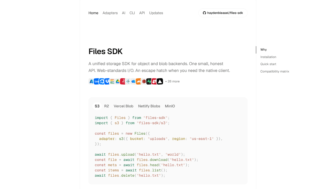The image size is (336, 189).
Task: Click the '+ 26 more' text
Action: click(172, 81)
